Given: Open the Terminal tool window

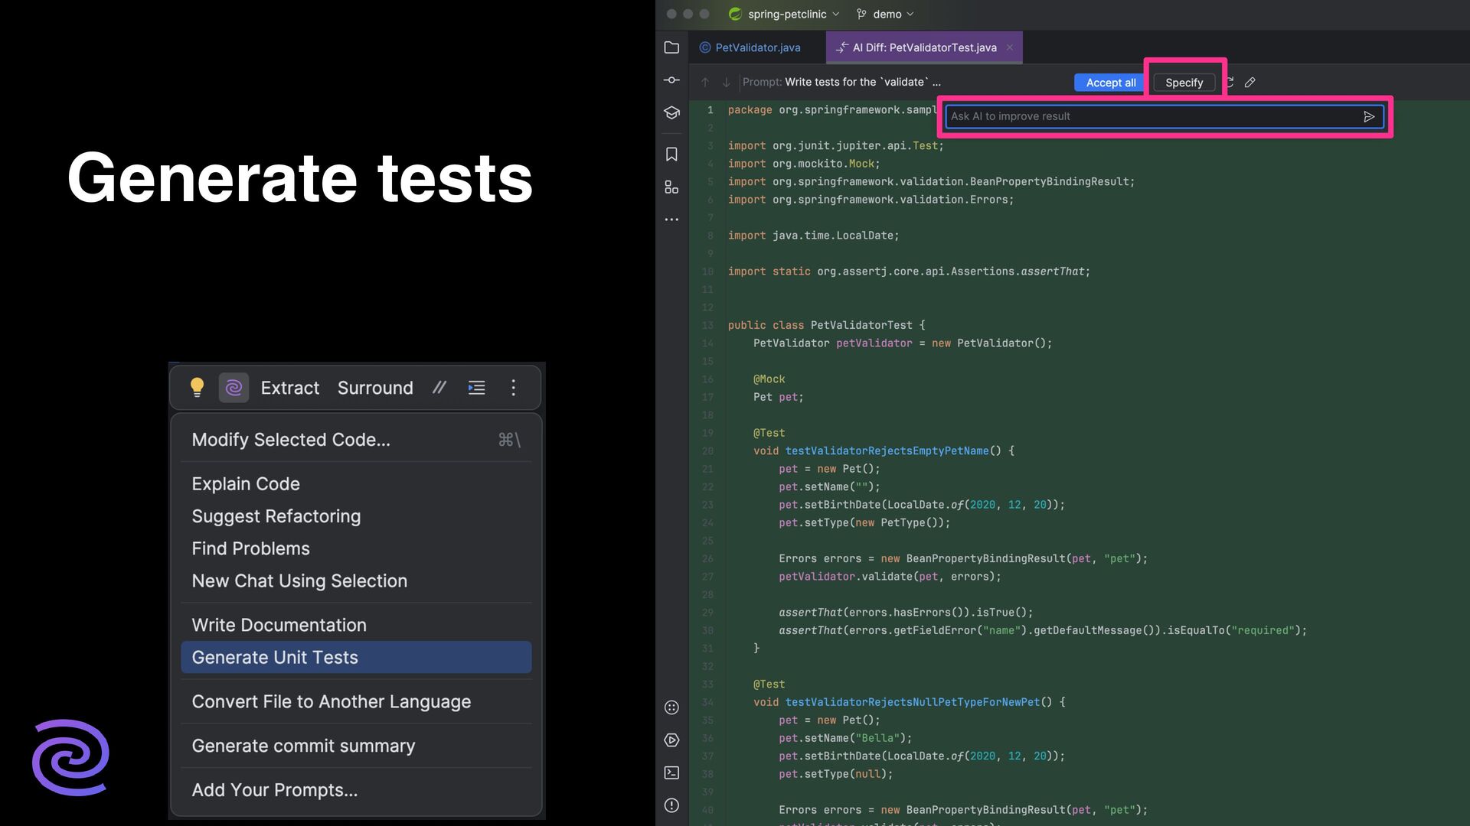Looking at the screenshot, I should [x=671, y=772].
